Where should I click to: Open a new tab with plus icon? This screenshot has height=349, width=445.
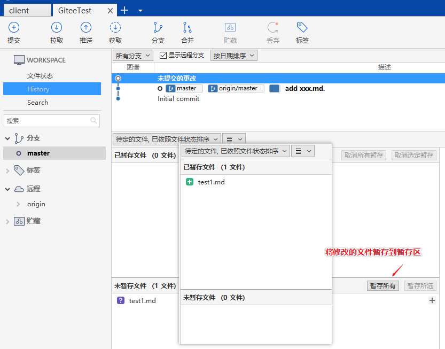[124, 10]
